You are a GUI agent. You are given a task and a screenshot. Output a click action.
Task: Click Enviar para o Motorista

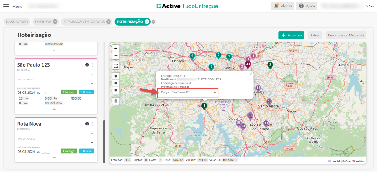point(346,35)
